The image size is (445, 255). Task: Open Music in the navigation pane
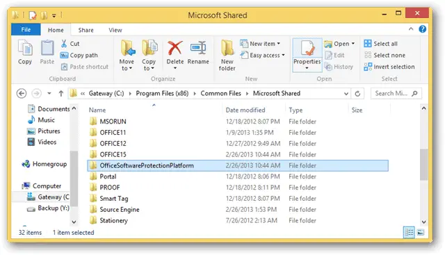click(x=42, y=120)
